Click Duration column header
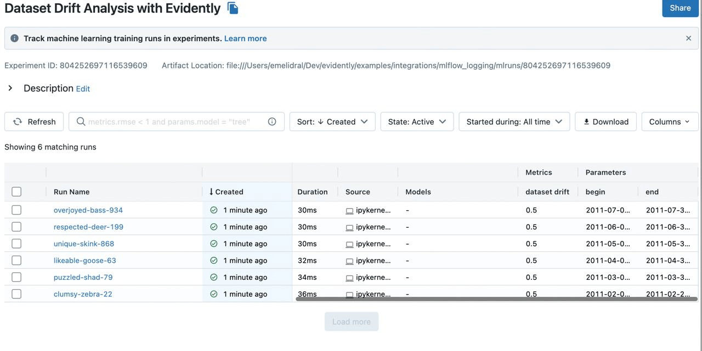Viewport: 702px width, 351px height. [313, 192]
